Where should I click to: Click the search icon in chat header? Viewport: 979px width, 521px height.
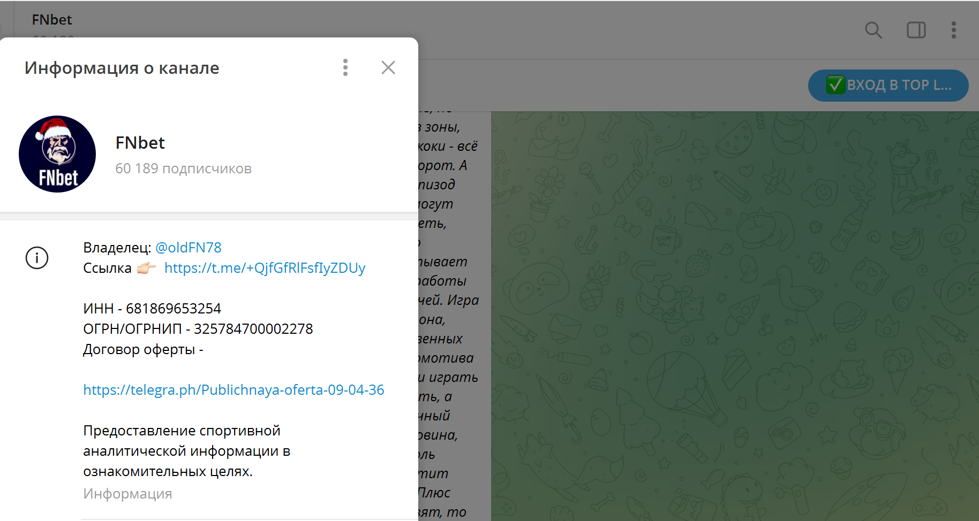click(x=873, y=30)
